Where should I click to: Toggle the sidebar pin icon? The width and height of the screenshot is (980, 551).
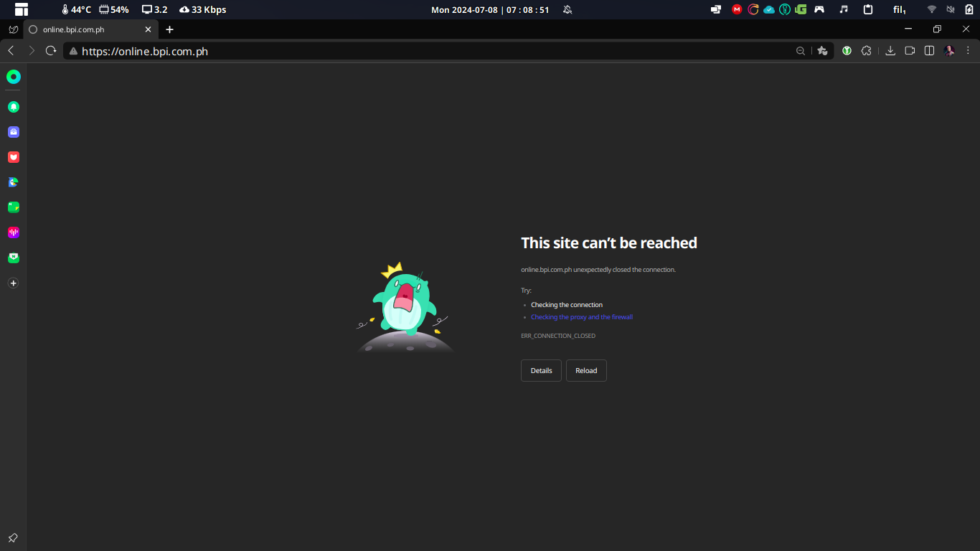[13, 538]
